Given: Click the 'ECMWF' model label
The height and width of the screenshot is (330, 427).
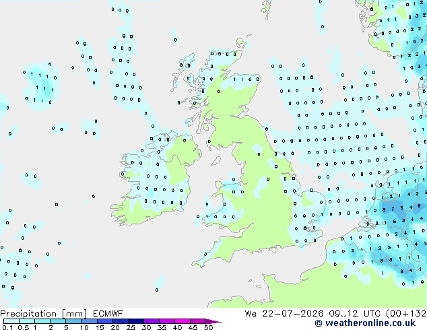Looking at the screenshot, I should (108, 314).
